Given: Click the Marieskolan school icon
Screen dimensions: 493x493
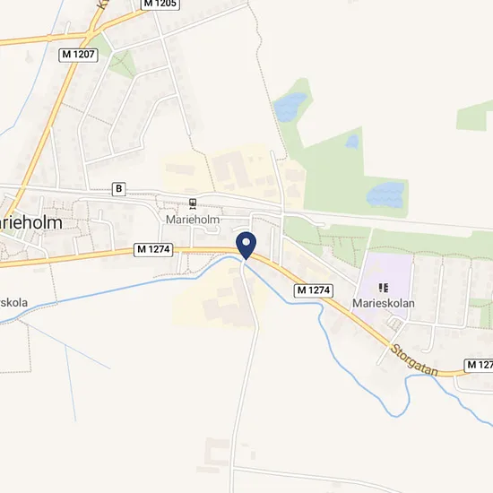Looking at the screenshot, I should point(384,288).
